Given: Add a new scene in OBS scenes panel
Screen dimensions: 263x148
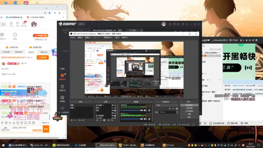Looking at the screenshot, I should click(72, 120).
